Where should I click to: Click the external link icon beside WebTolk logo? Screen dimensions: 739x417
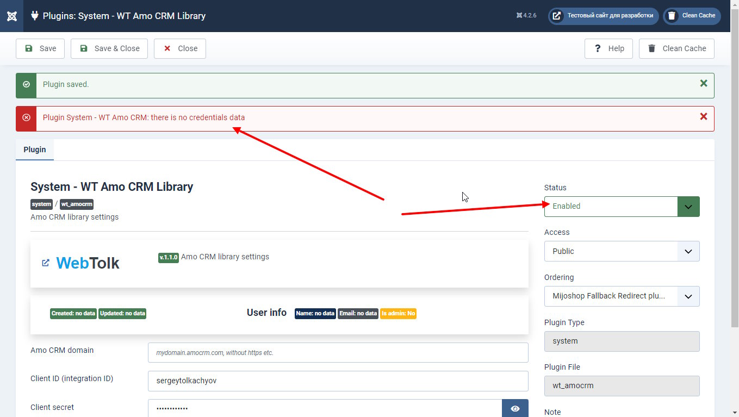click(46, 262)
